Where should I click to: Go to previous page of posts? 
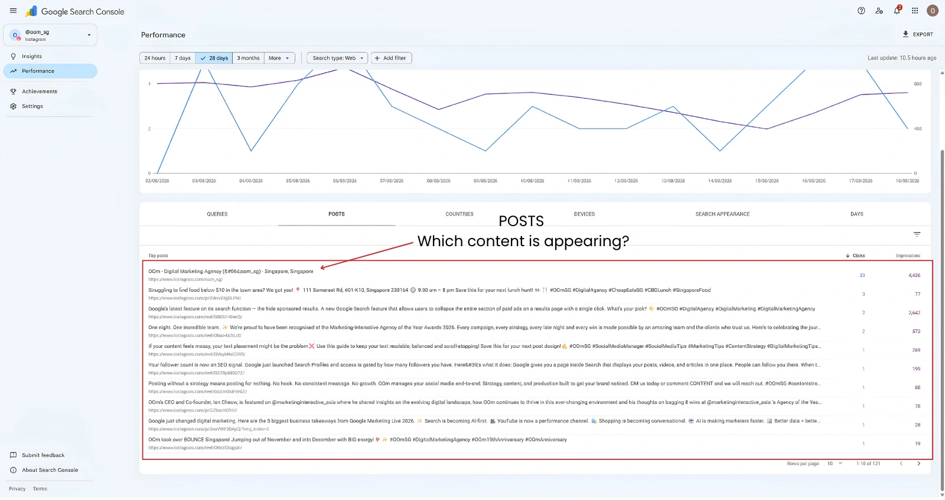click(901, 464)
